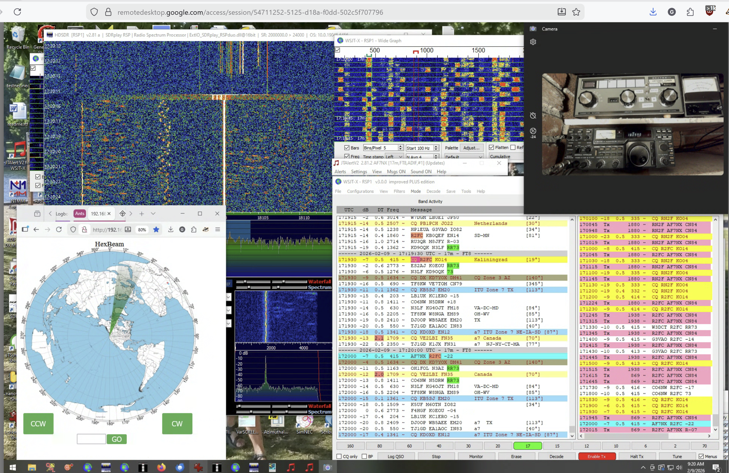Open the small browser's hamburger menu
Viewport: 729px width, 473px height.
coord(217,229)
